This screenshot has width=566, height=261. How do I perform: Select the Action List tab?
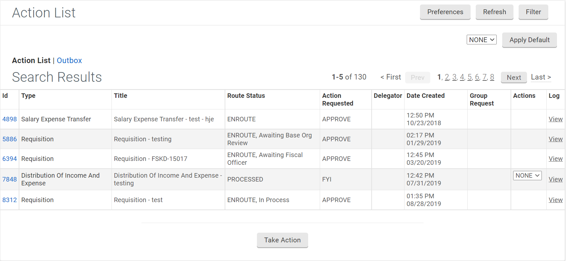[31, 61]
